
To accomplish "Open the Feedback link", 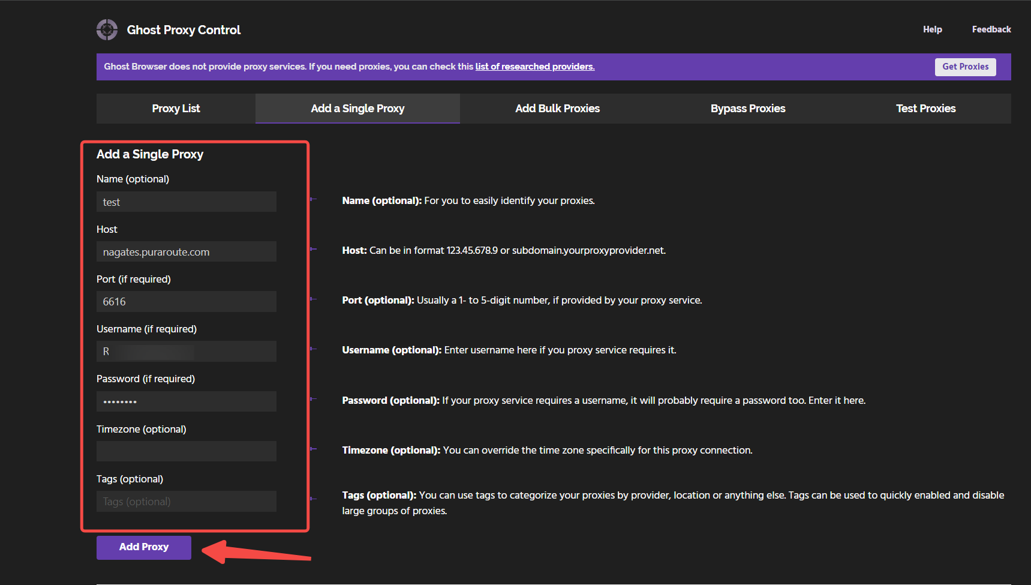I will click(991, 29).
